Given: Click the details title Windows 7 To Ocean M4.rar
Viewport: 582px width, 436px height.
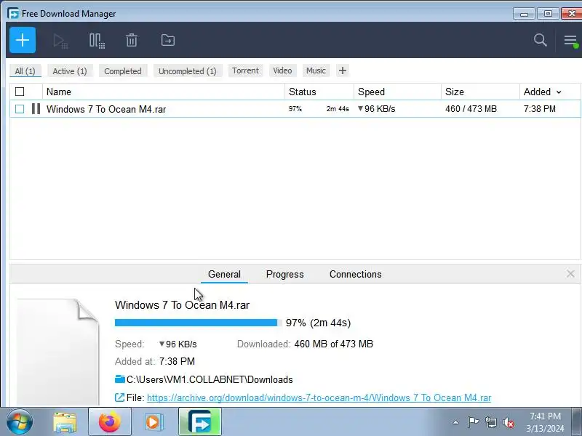Looking at the screenshot, I should click(182, 305).
